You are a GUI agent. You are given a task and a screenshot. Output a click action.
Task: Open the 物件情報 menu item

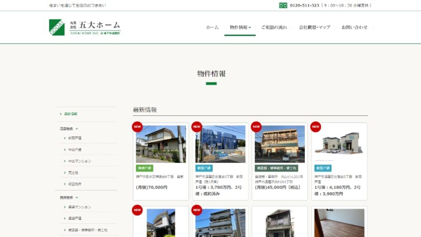(238, 27)
